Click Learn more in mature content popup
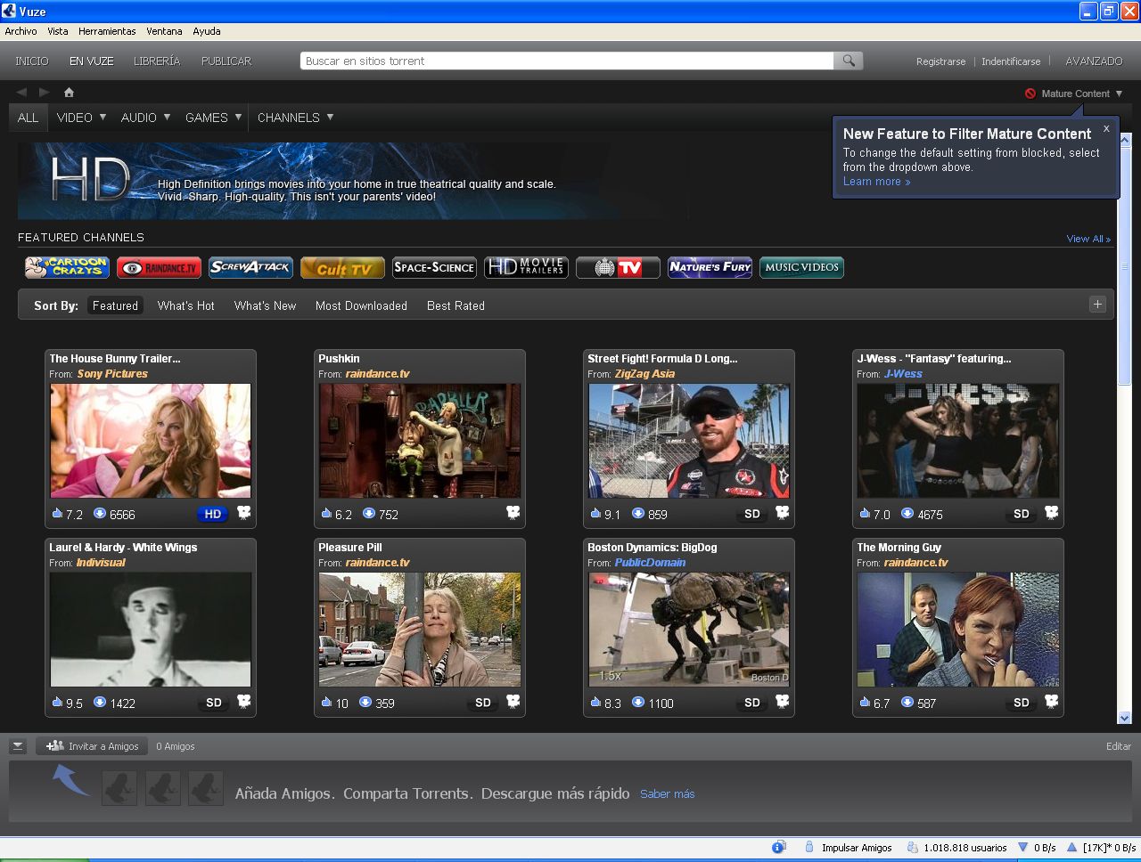This screenshot has height=862, width=1141. tap(876, 182)
